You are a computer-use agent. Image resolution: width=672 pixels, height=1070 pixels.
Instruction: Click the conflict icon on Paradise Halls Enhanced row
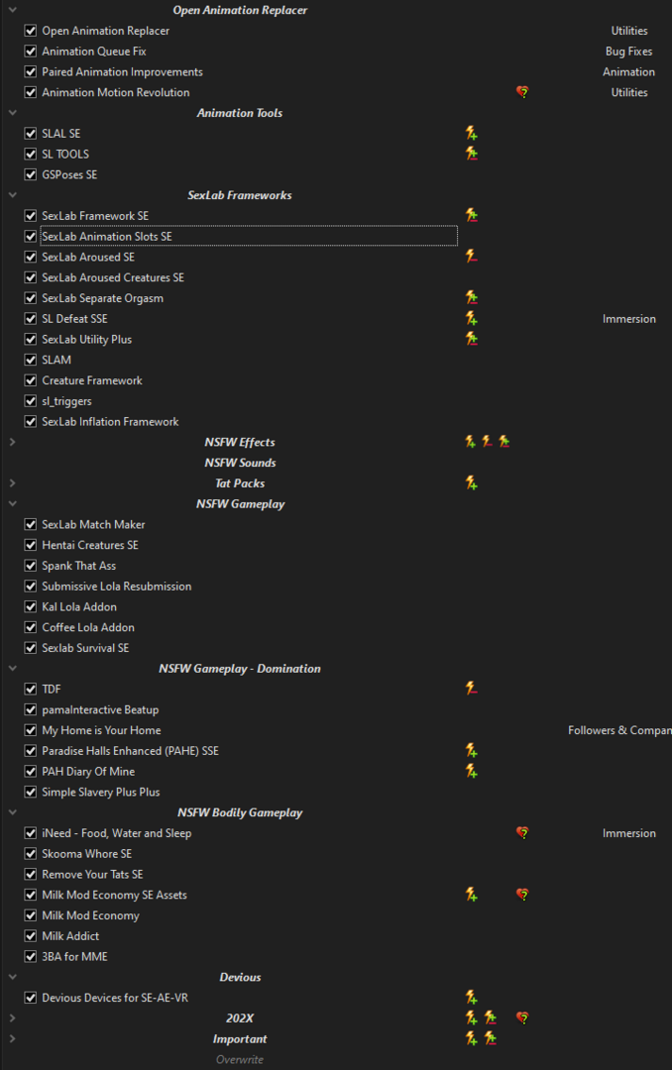[471, 751]
